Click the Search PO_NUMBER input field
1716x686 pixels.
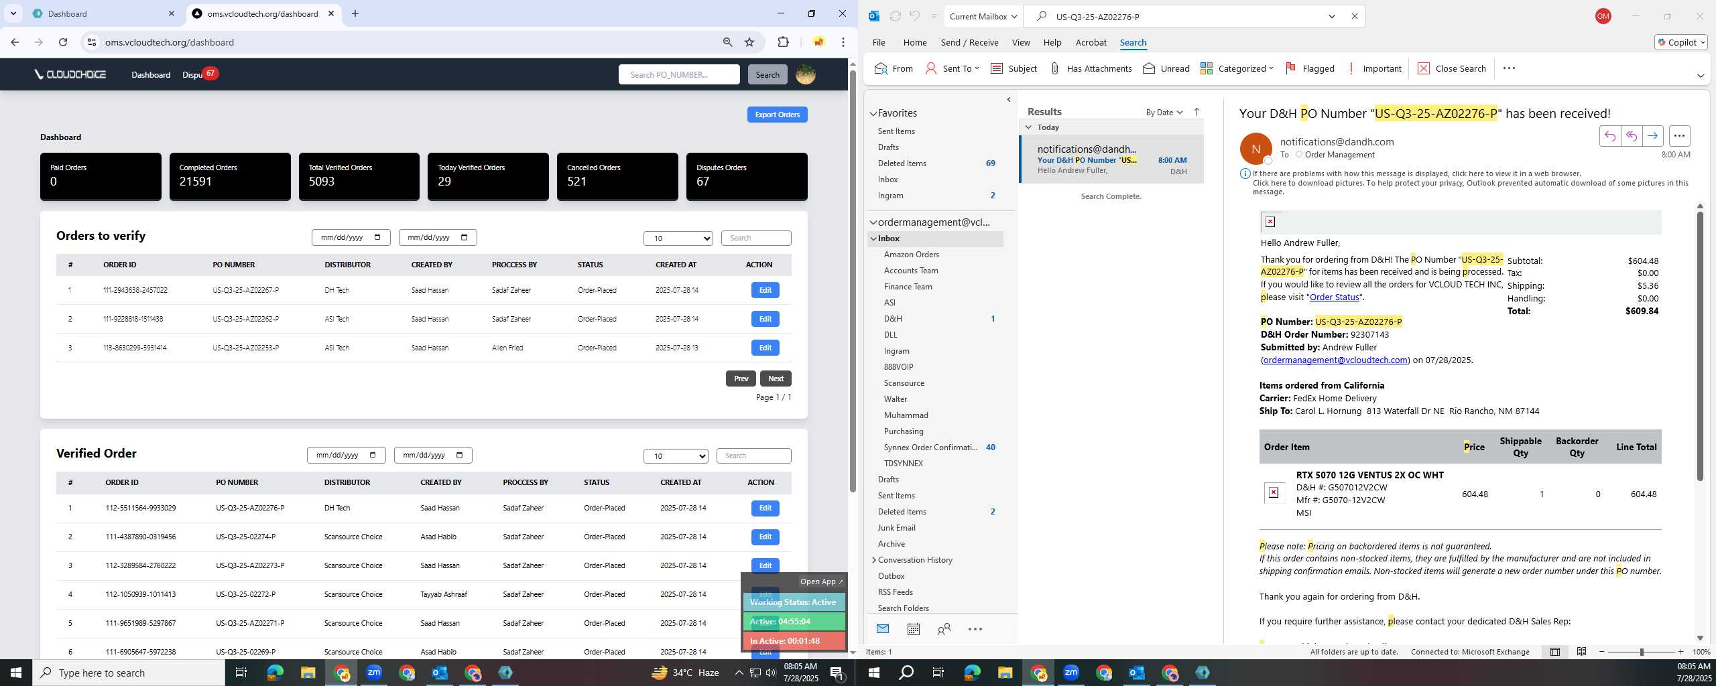coord(678,74)
